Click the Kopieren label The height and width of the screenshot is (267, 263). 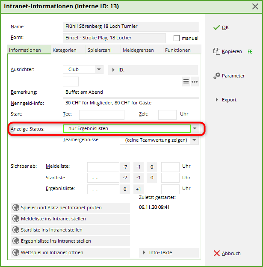[232, 51]
